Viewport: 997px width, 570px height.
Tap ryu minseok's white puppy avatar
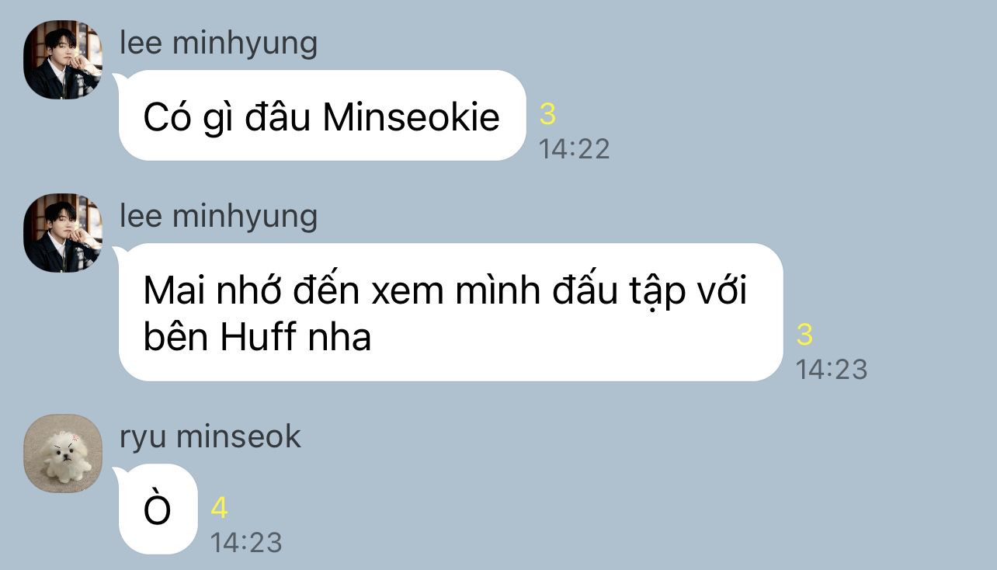[63, 454]
